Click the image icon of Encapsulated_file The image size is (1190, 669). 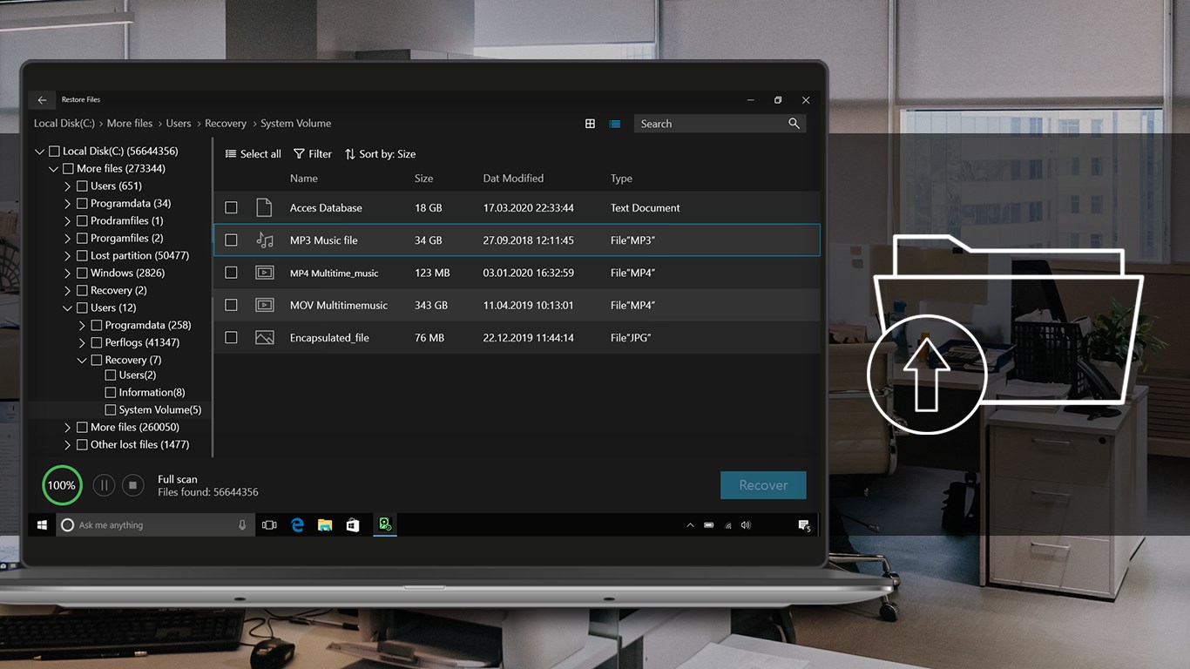tap(264, 337)
